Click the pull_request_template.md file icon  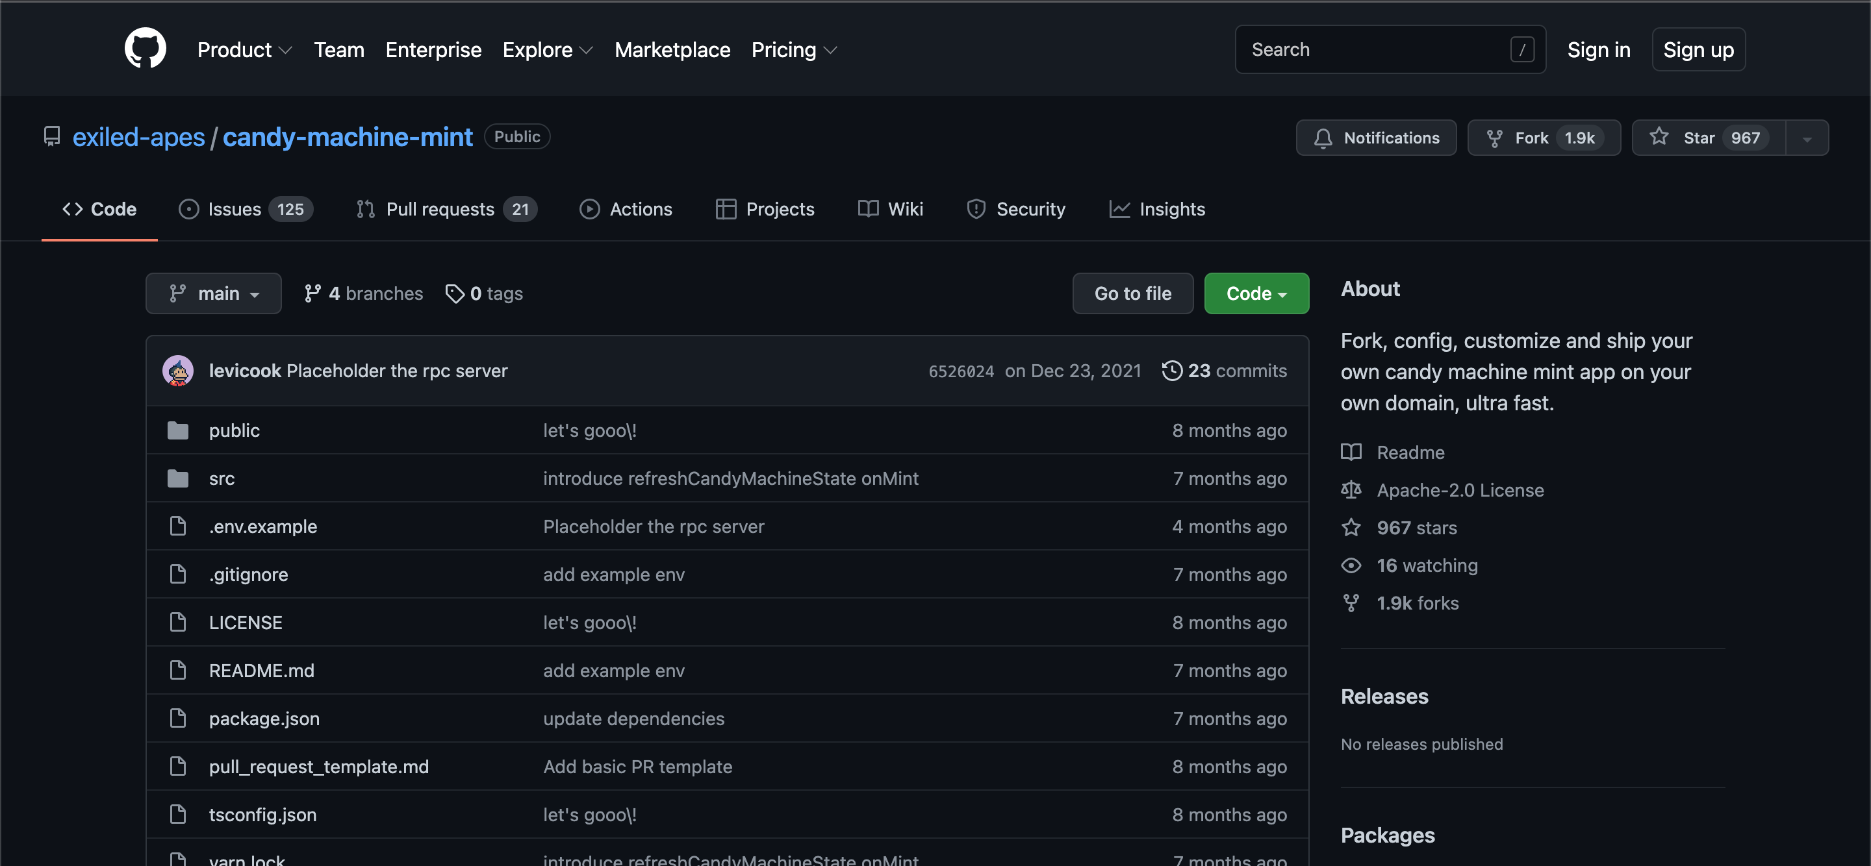[x=178, y=766]
